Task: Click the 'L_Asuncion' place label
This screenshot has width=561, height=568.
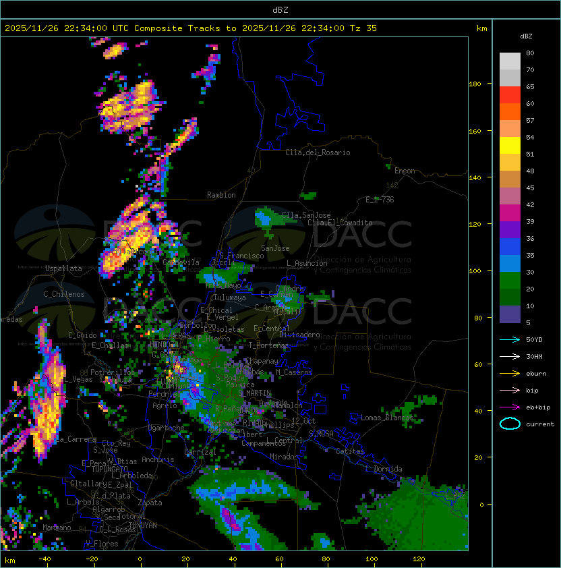Action: (307, 263)
